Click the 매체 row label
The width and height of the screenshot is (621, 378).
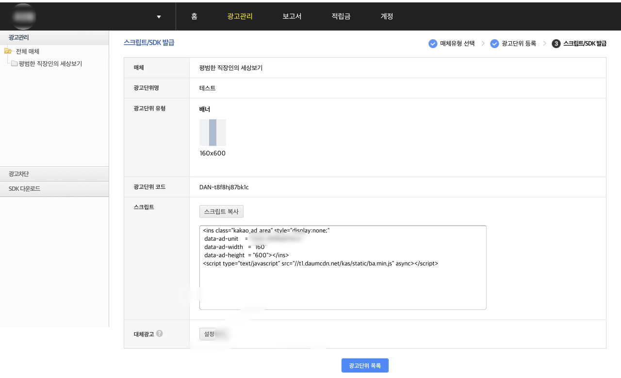(x=139, y=67)
